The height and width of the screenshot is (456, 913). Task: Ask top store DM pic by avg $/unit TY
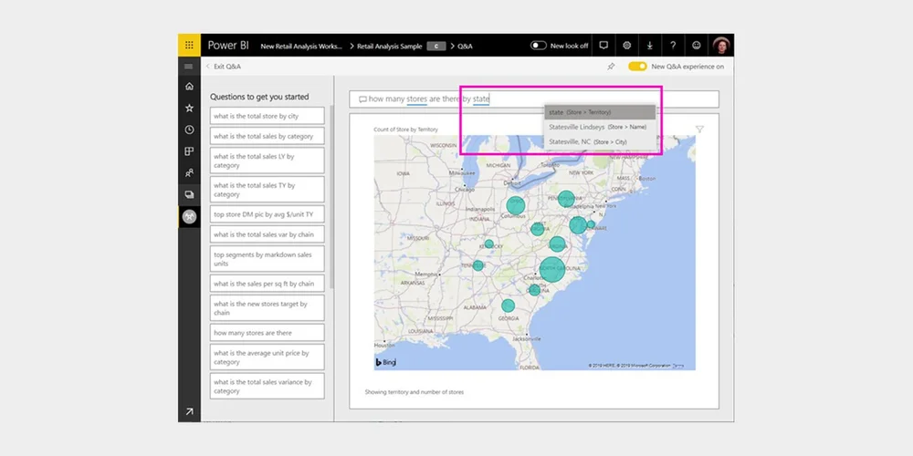268,214
